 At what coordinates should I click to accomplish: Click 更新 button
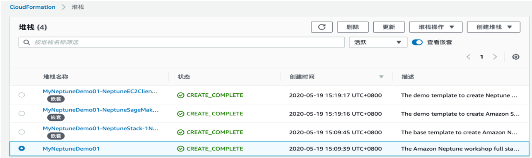tap(389, 27)
